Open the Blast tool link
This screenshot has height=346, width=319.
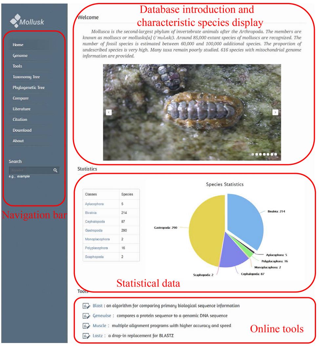(x=97, y=306)
